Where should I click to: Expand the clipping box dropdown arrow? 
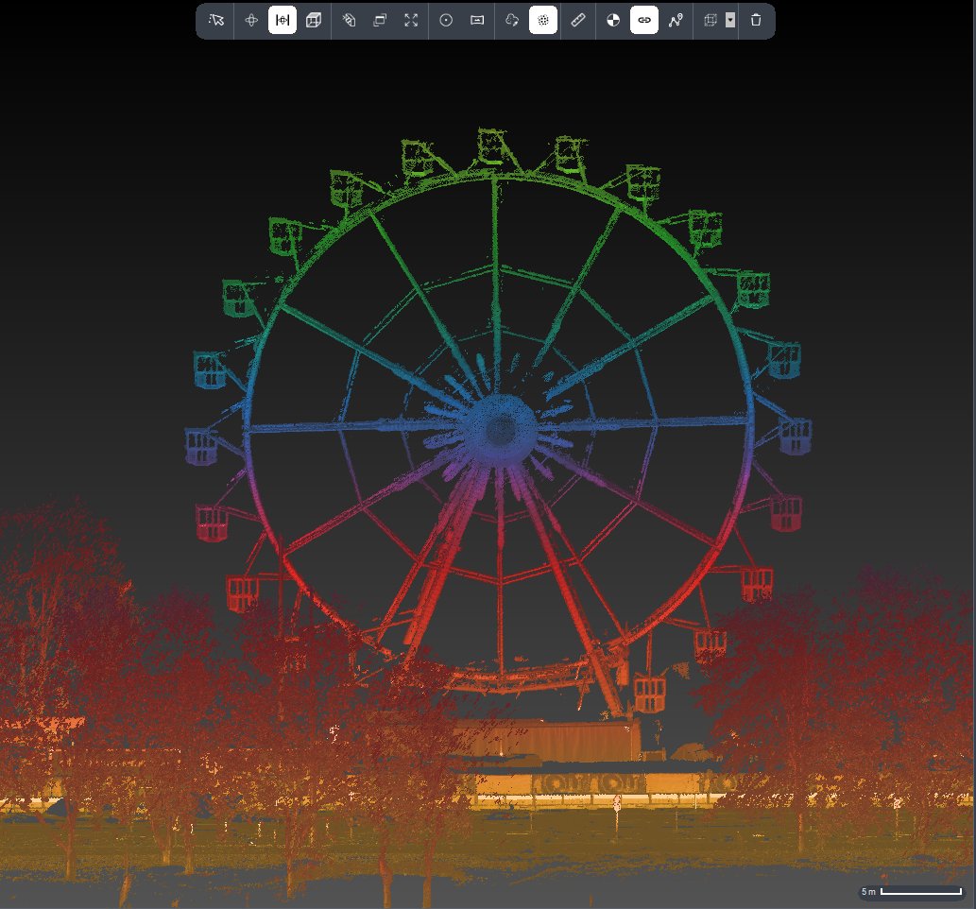729,20
